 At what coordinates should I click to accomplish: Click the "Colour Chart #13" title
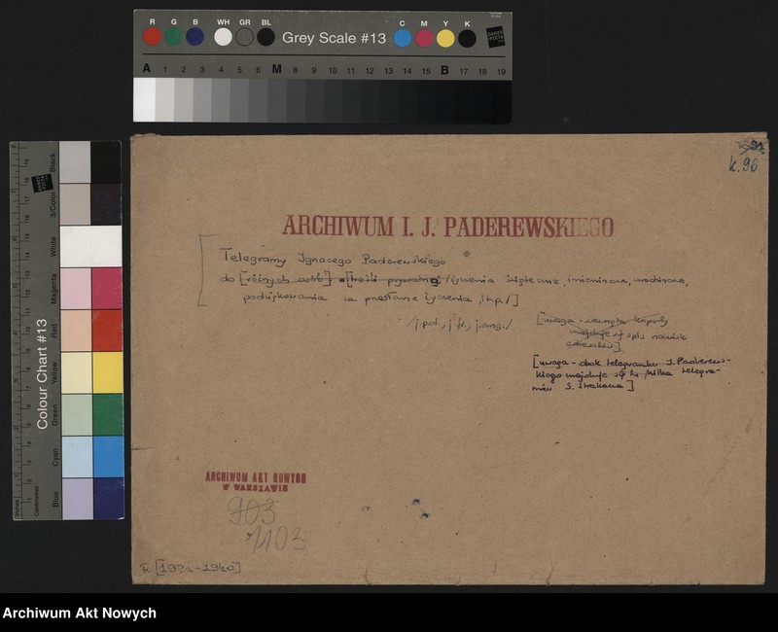click(x=42, y=374)
